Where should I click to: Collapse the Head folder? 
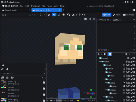pyautogui.click(x=102, y=65)
